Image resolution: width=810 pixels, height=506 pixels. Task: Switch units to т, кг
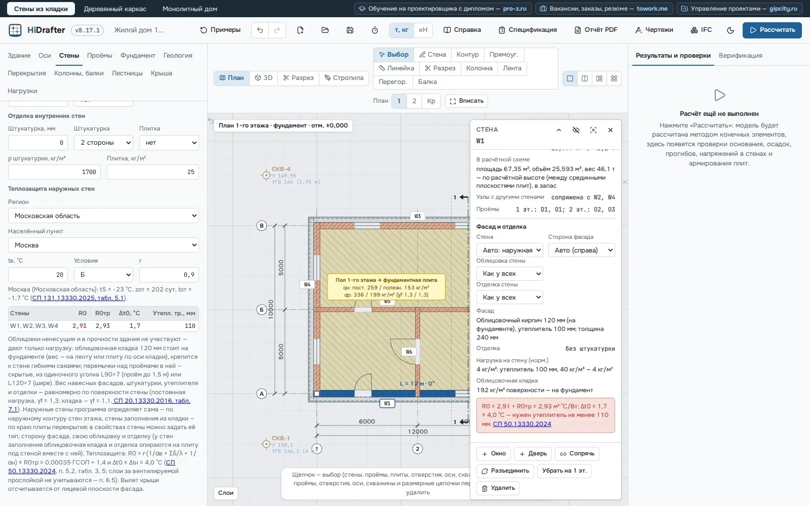click(401, 30)
